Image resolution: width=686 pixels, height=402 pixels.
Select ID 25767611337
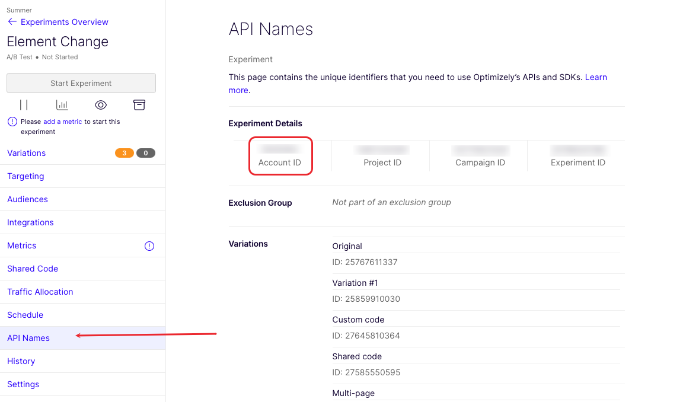click(x=365, y=263)
